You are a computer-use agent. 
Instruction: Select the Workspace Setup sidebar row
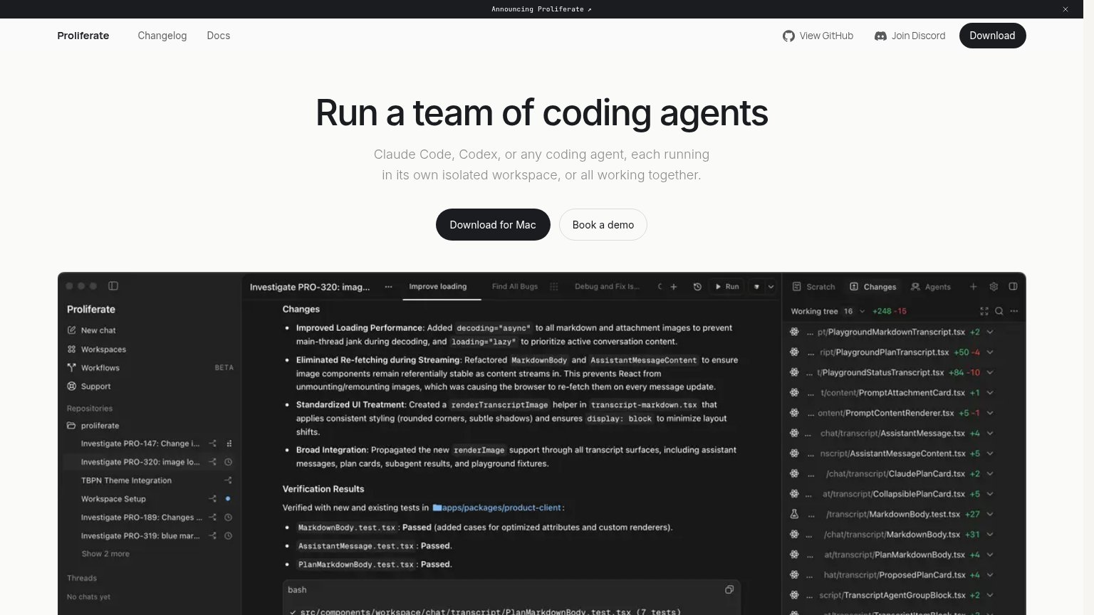pyautogui.click(x=150, y=499)
